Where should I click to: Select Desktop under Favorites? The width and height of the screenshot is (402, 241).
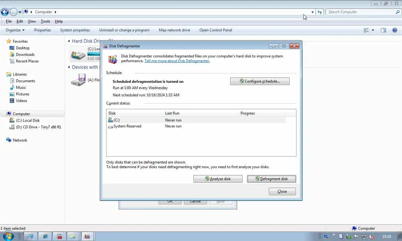[x=23, y=48]
